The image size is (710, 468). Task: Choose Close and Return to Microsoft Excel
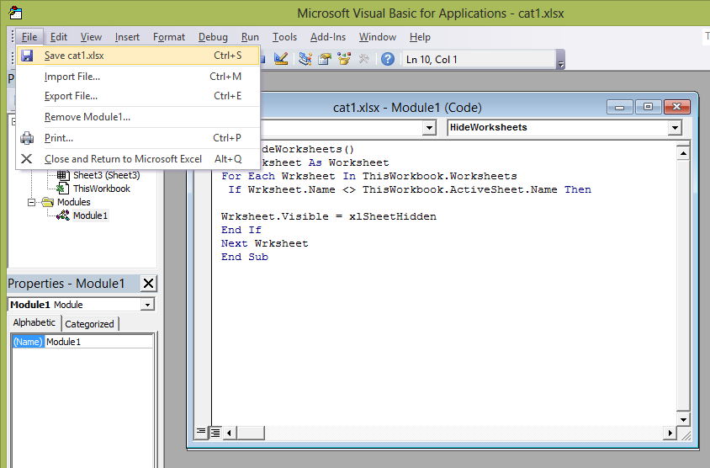tap(138, 159)
